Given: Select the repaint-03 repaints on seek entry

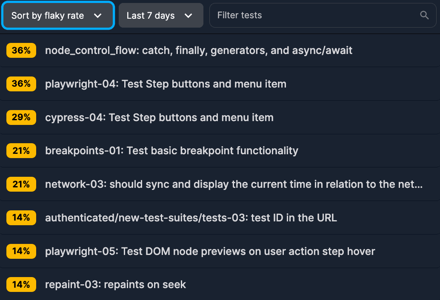Looking at the screenshot, I should click(x=115, y=285).
